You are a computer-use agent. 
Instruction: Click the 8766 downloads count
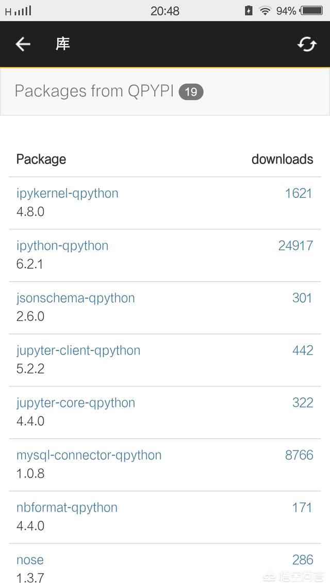tap(299, 455)
